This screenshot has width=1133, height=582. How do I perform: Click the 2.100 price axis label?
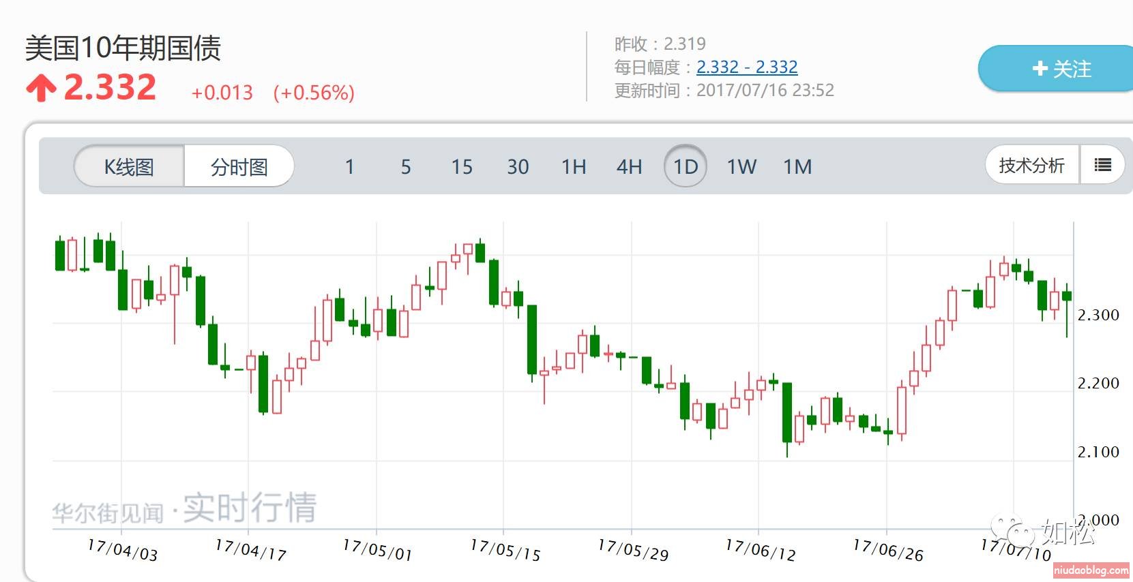(x=1098, y=451)
